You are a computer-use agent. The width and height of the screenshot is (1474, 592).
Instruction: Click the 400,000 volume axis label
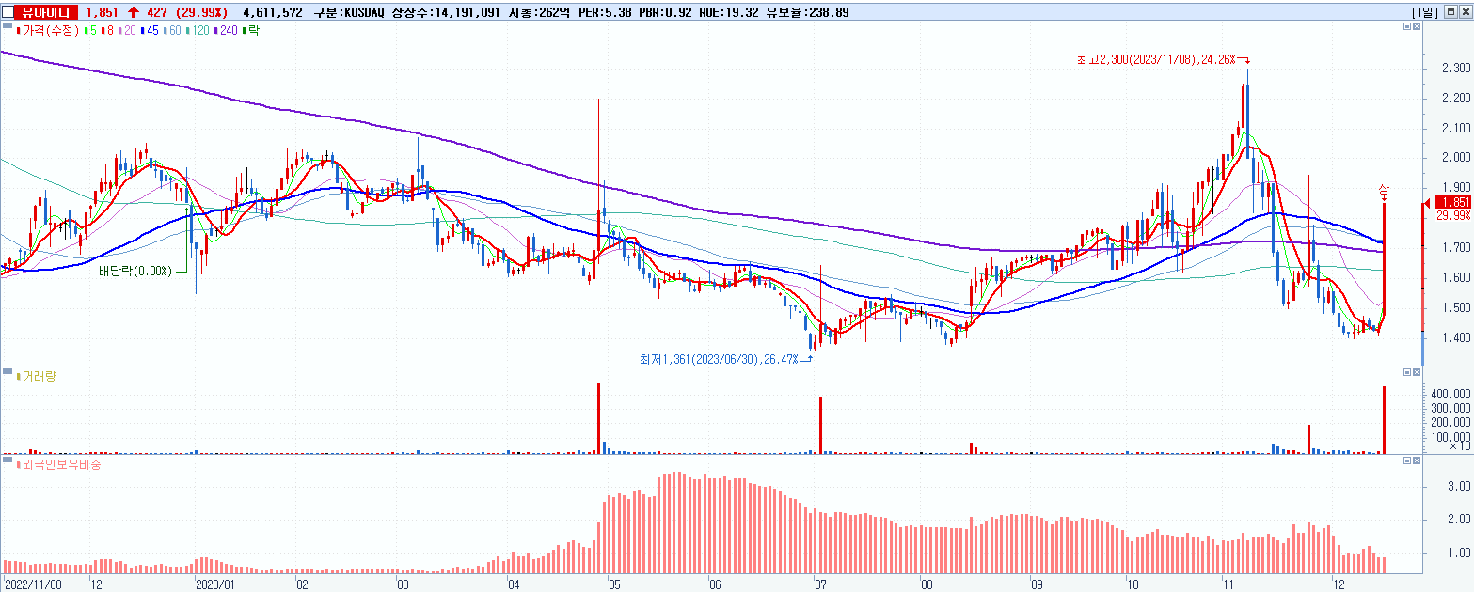(x=1451, y=394)
